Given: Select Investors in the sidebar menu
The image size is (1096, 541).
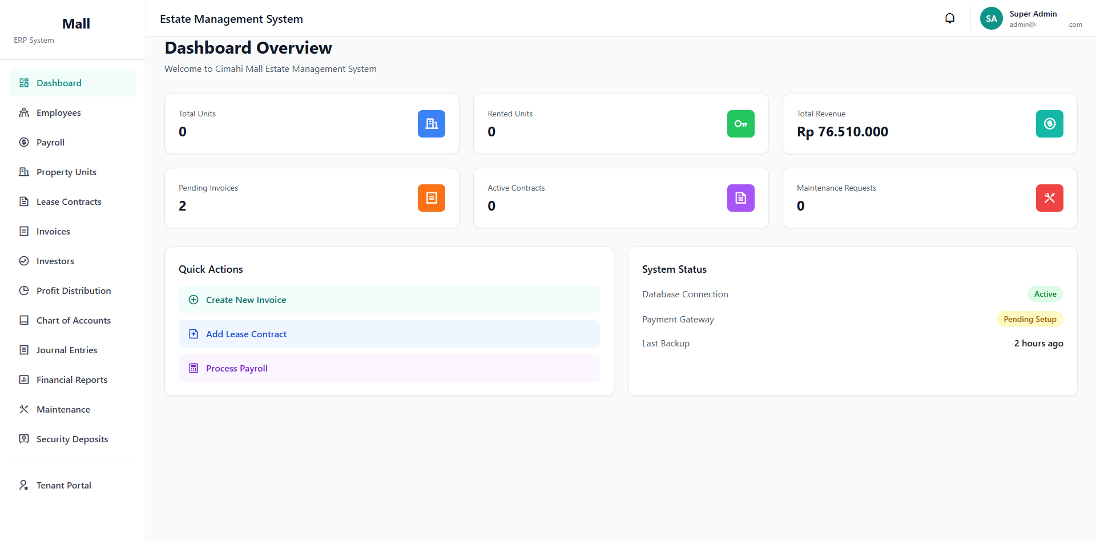Looking at the screenshot, I should tap(55, 261).
